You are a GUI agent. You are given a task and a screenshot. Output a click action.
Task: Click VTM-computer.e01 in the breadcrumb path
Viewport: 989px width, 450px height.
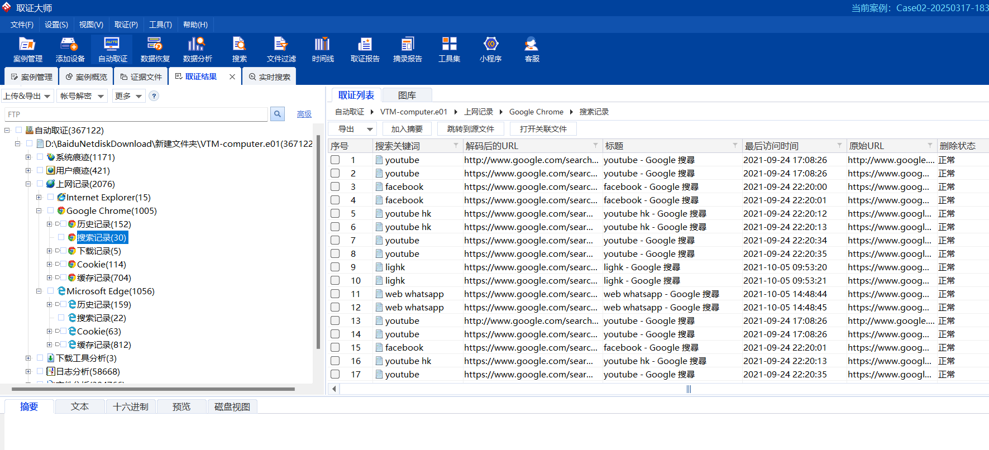414,112
